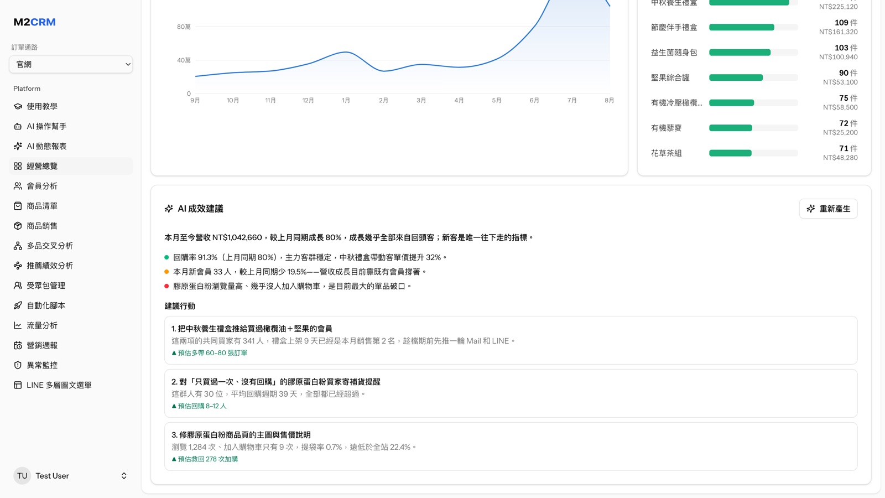Expand the Test User account menu
Image resolution: width=885 pixels, height=498 pixels.
[x=71, y=476]
